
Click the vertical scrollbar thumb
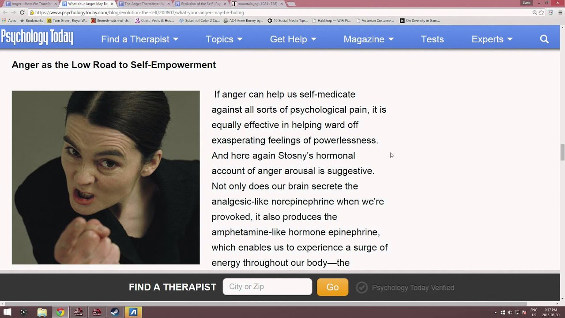[562, 152]
